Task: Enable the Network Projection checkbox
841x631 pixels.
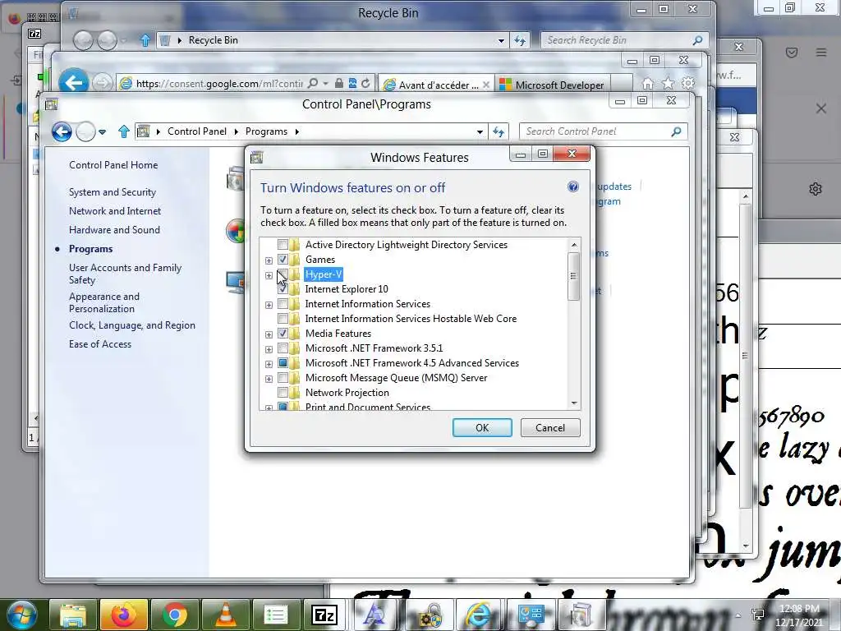Action: (283, 393)
